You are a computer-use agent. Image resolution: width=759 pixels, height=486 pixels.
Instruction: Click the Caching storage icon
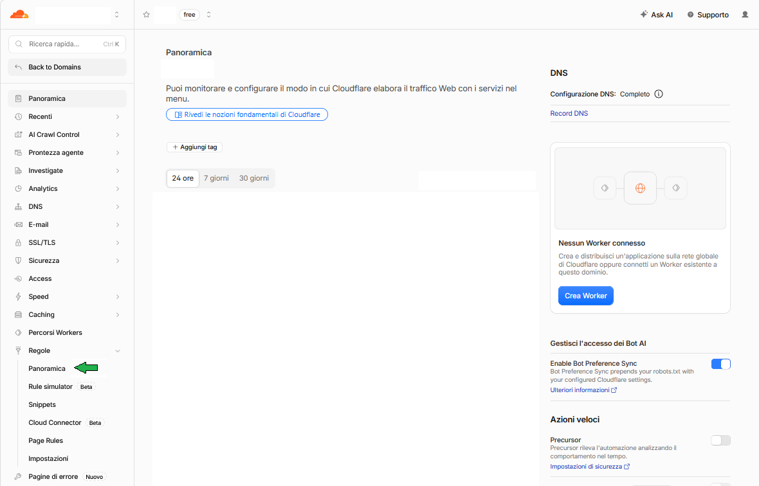click(19, 314)
